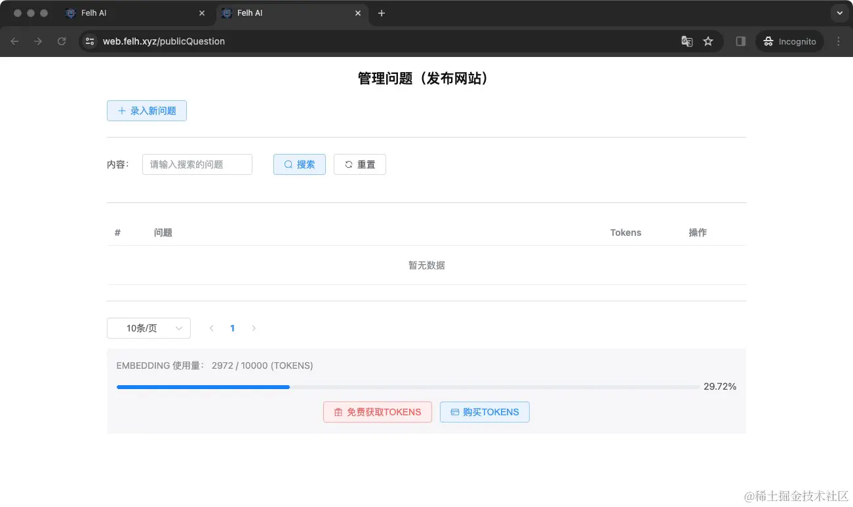
Task: Bookmark this page with the star
Action: pos(708,41)
